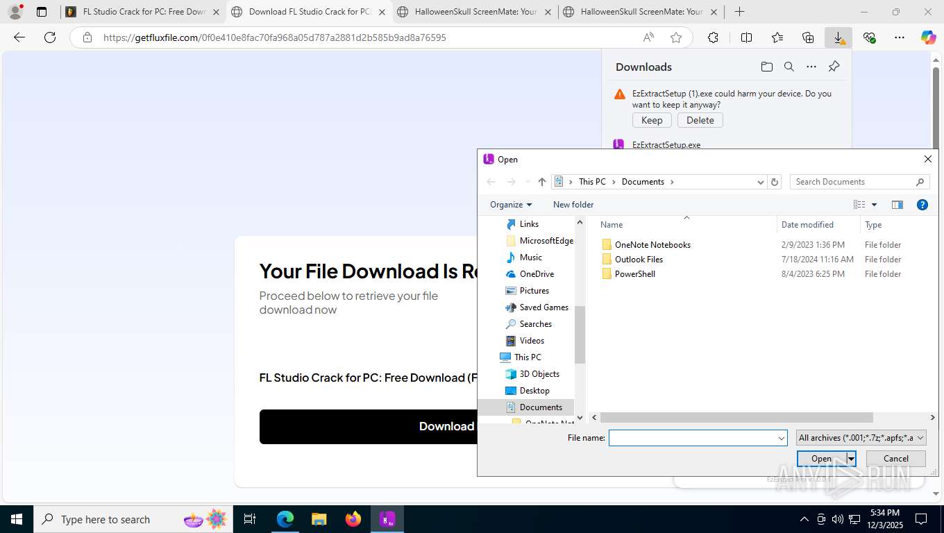Image resolution: width=944 pixels, height=533 pixels.
Task: Open Copilot icon in Edge toolbar
Action: pos(929,37)
